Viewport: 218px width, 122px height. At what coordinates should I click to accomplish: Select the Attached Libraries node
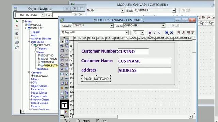(41, 38)
